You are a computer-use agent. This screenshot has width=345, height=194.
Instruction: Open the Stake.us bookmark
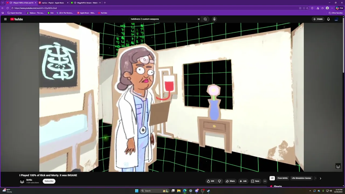[35, 13]
